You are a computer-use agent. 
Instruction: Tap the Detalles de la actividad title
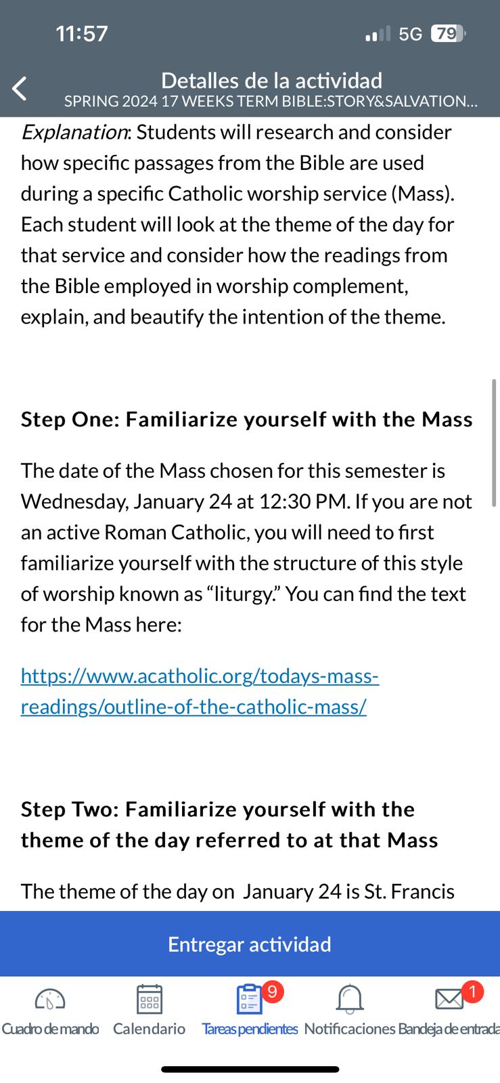[271, 81]
